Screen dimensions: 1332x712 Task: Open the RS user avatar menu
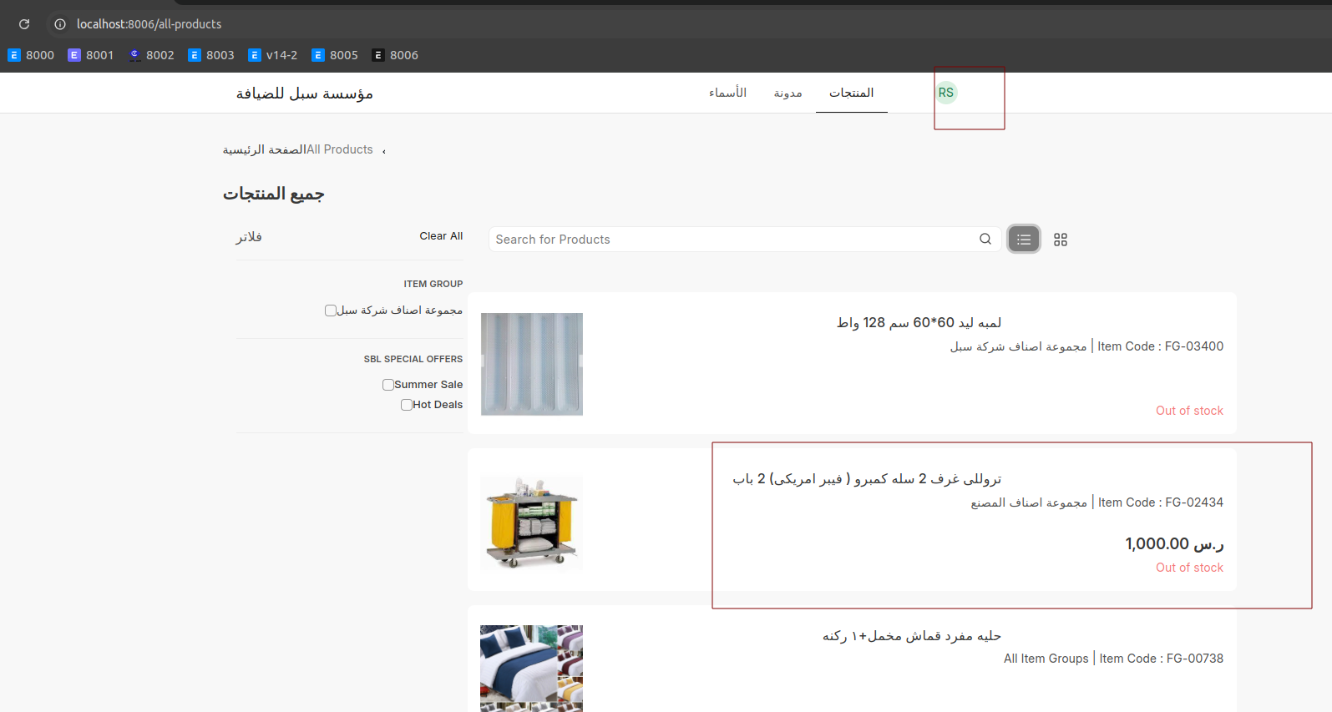(x=945, y=93)
